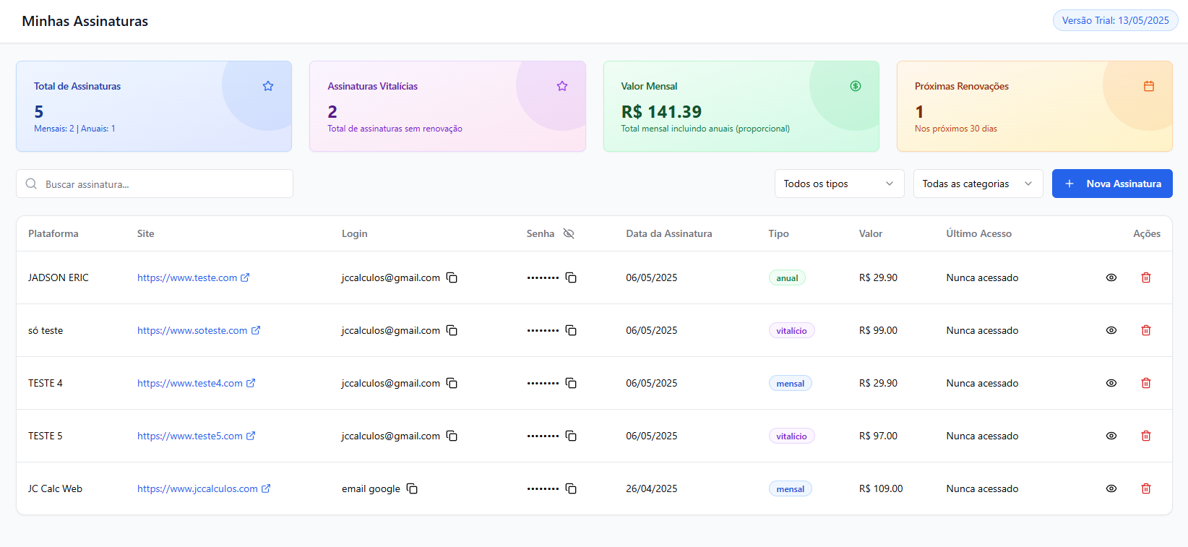
Task: Click the Plataforma column header
Action: coord(53,233)
